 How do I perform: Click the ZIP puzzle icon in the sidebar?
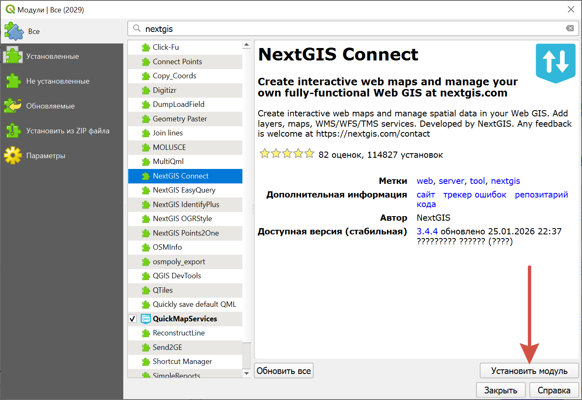pyautogui.click(x=13, y=131)
